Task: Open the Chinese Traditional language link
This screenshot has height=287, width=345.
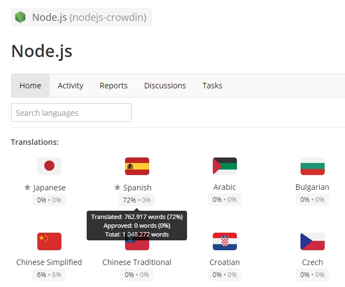Action: tap(137, 262)
